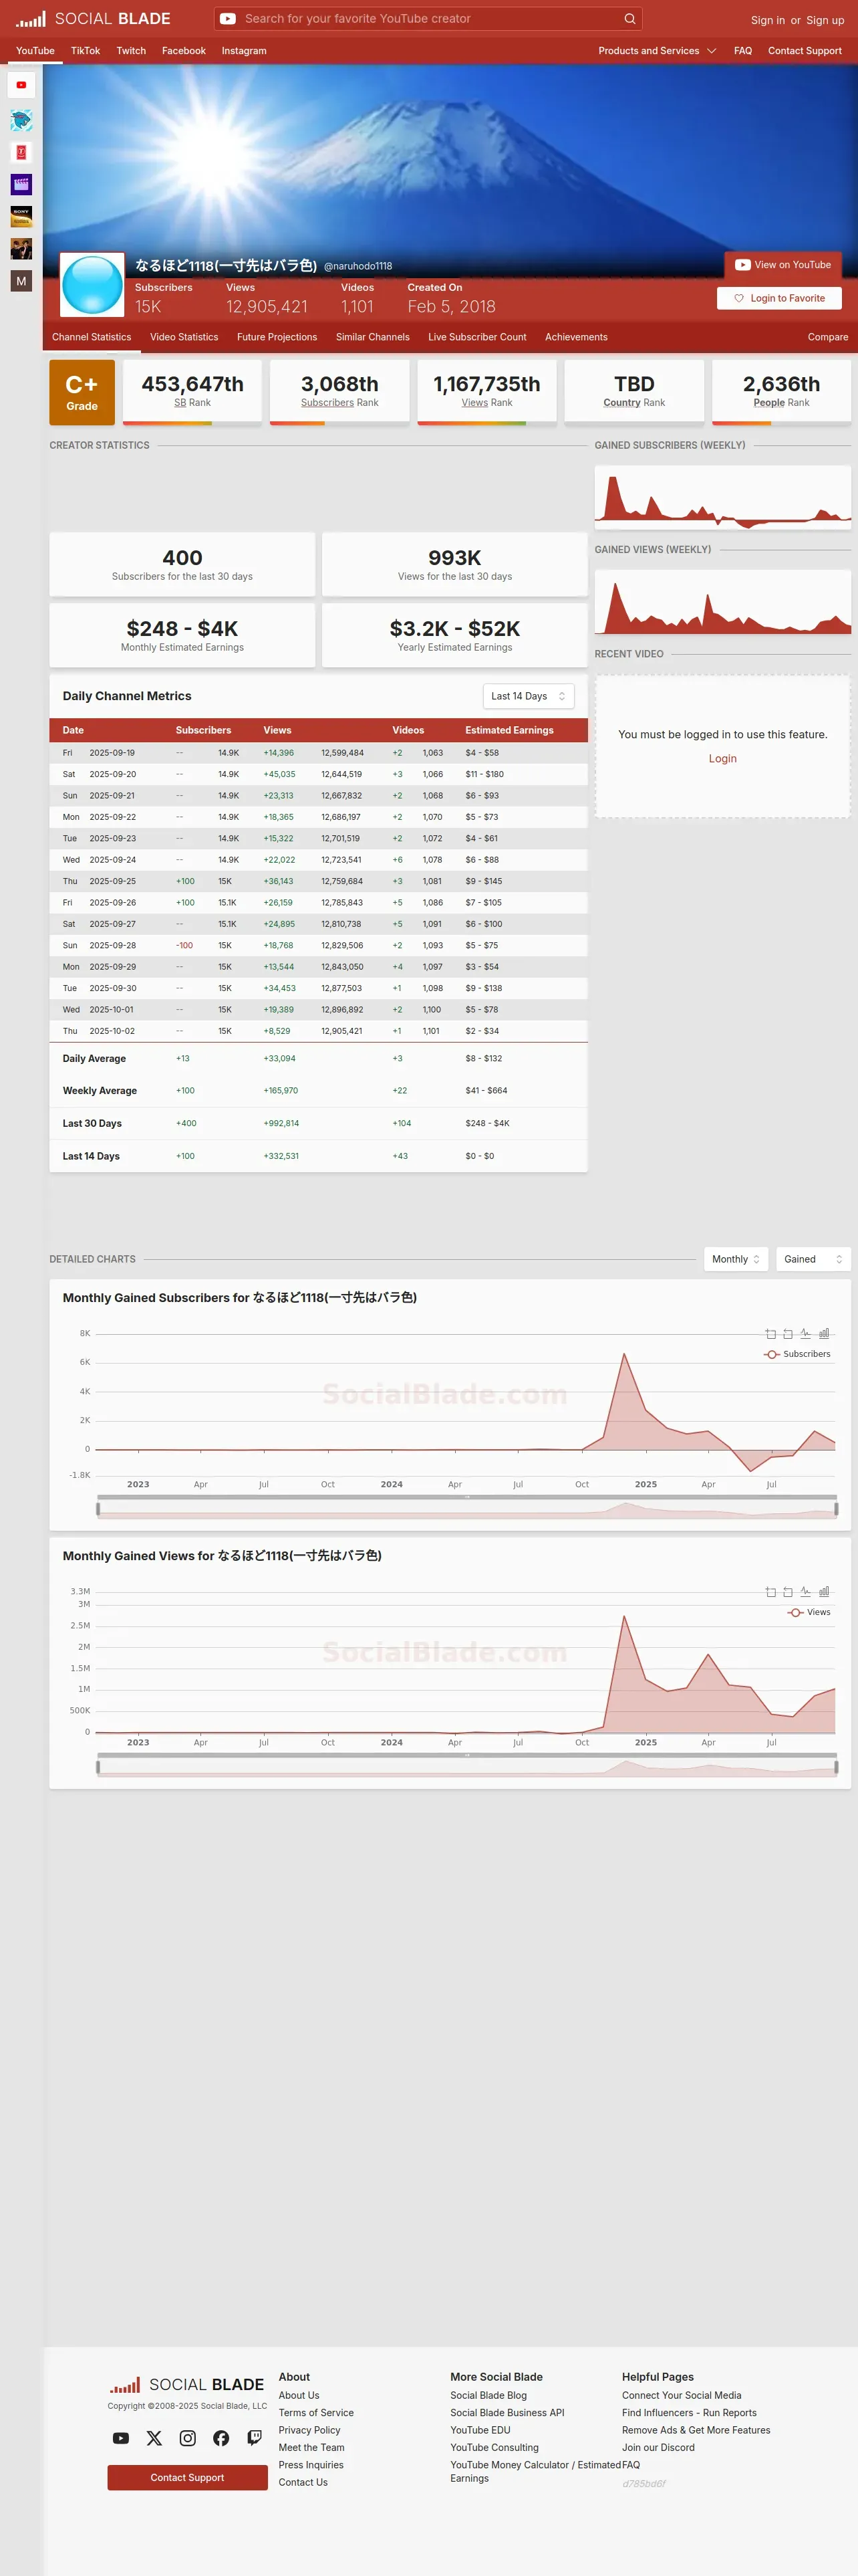Open the Join our Discord footer link
The width and height of the screenshot is (858, 2576).
point(658,2448)
